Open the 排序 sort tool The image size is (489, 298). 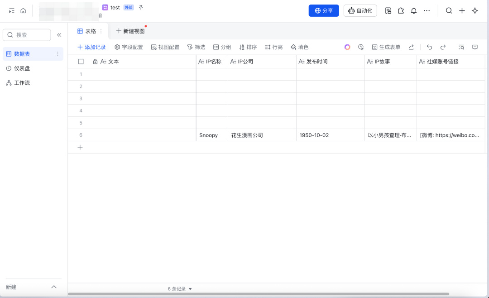click(248, 47)
